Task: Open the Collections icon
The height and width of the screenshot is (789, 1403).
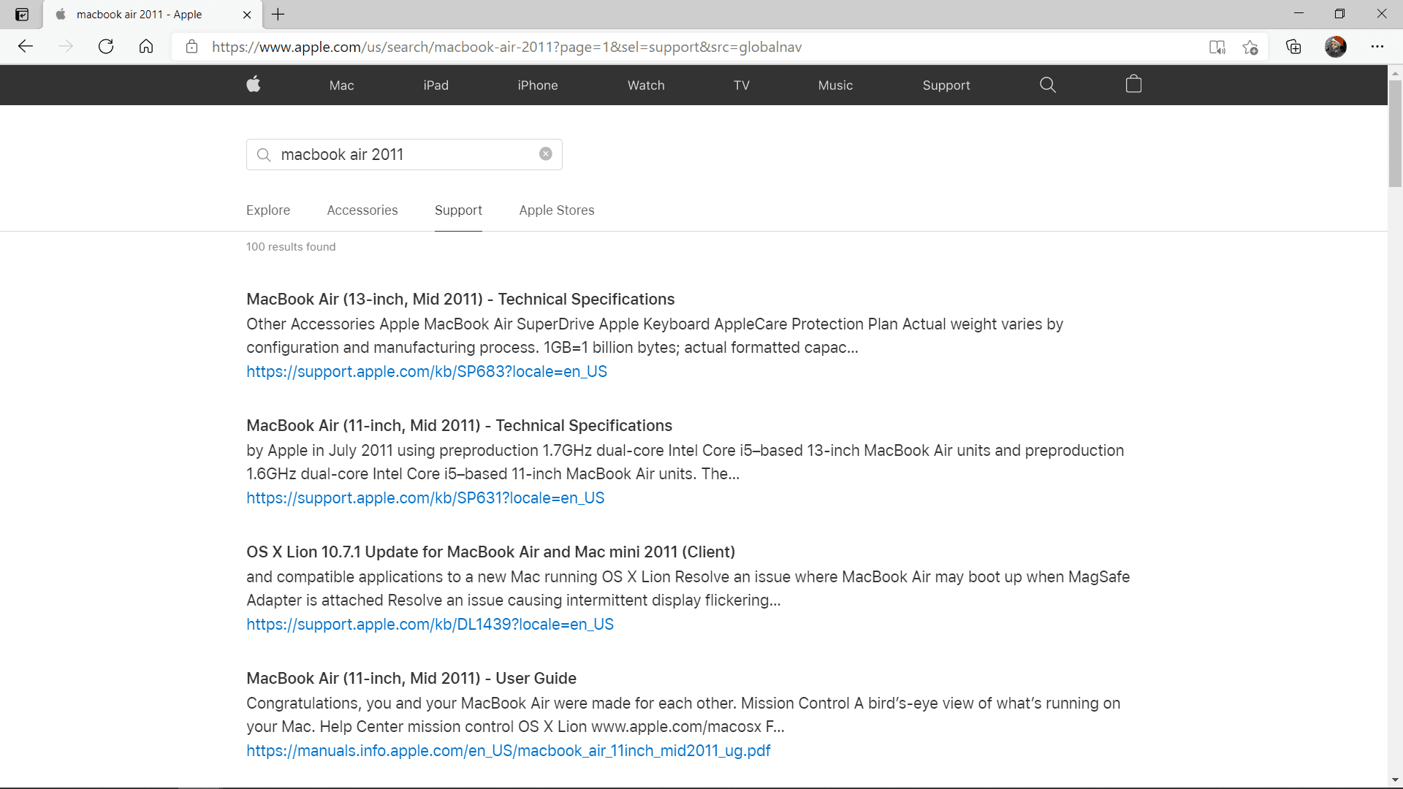Action: coord(1293,47)
